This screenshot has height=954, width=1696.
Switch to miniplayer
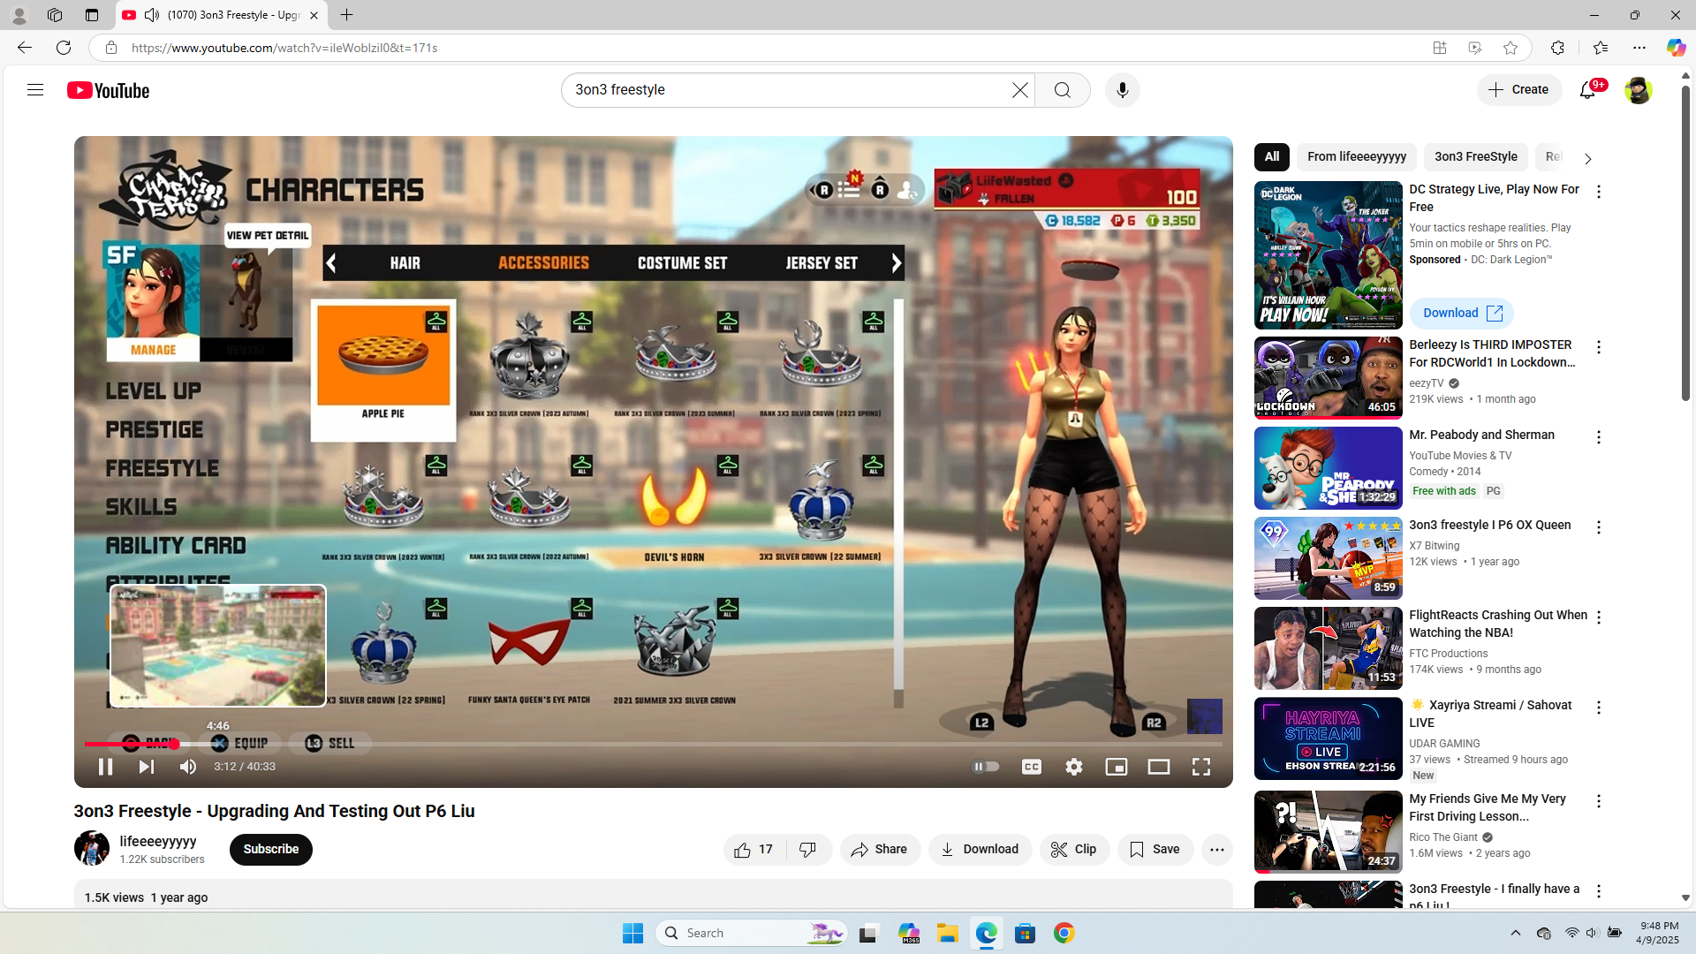(1117, 767)
